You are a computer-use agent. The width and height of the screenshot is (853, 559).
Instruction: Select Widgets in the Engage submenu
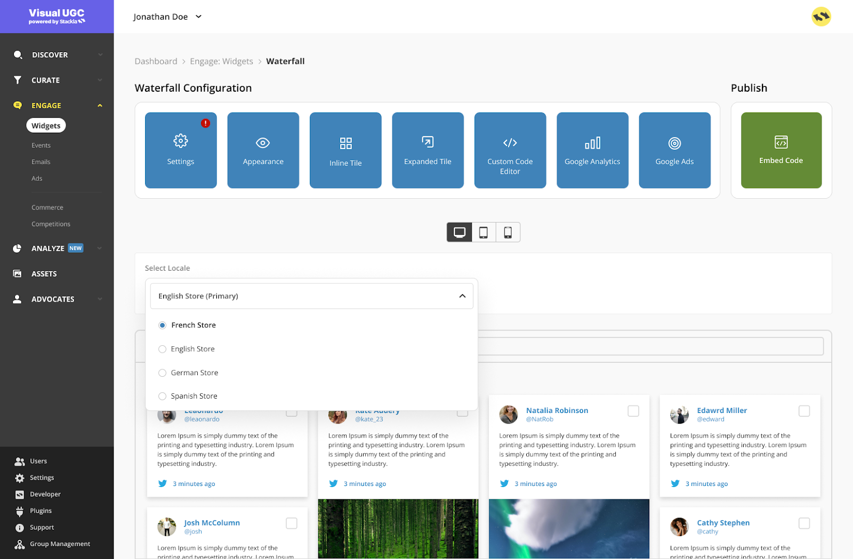click(46, 126)
